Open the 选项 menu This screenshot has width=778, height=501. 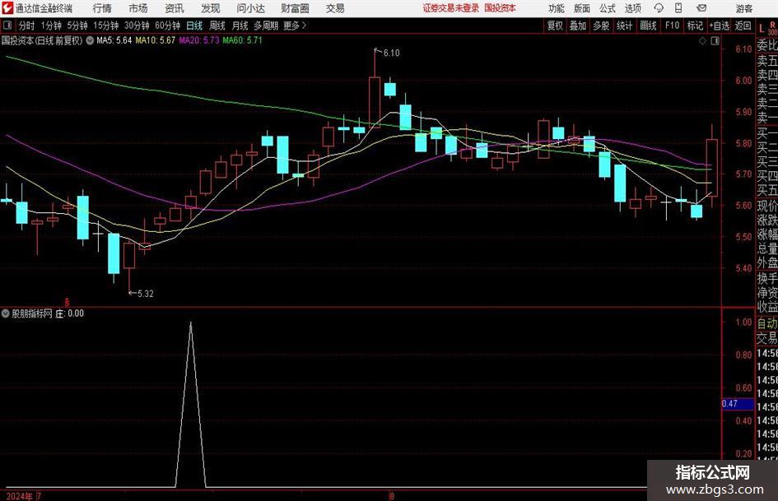632,8
